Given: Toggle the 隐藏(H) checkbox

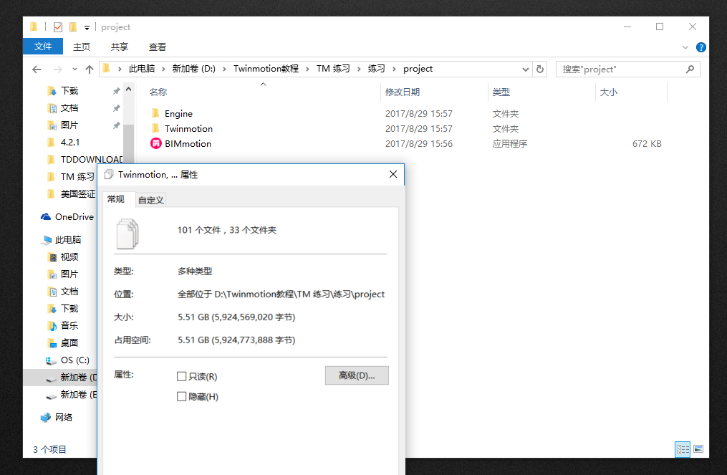Looking at the screenshot, I should coord(182,397).
